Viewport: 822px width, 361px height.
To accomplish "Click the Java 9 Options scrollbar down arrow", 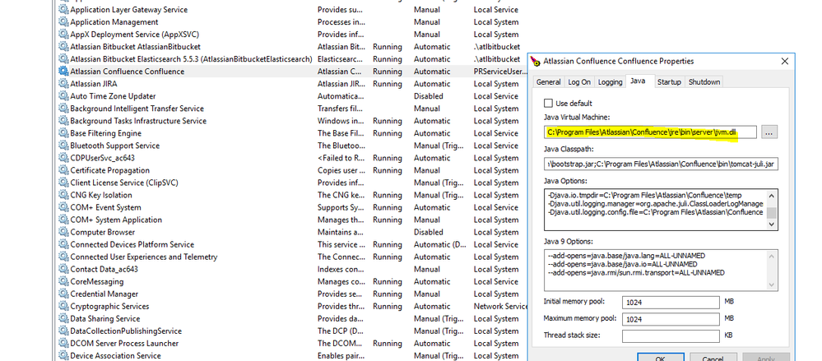I will [772, 285].
